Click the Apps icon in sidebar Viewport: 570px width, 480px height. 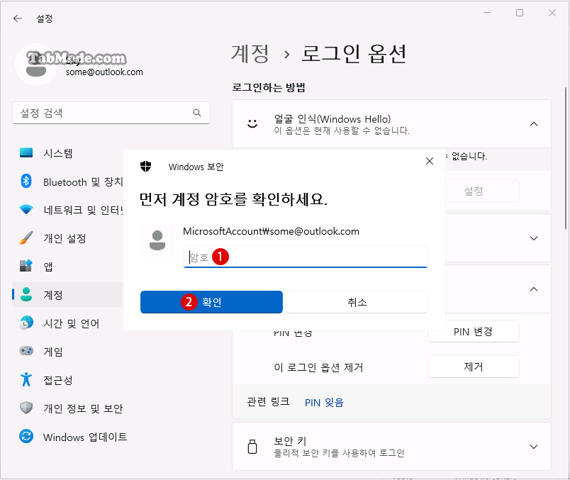click(x=26, y=266)
